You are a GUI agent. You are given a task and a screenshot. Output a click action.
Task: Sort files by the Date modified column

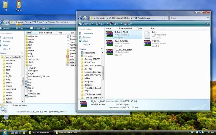point(125,28)
